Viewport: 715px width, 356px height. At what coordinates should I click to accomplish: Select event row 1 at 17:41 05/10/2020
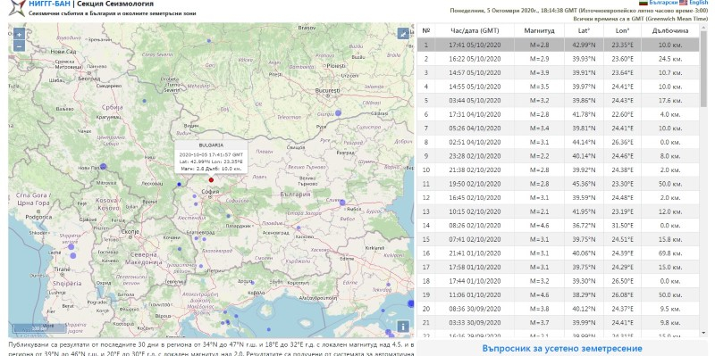[x=558, y=45]
